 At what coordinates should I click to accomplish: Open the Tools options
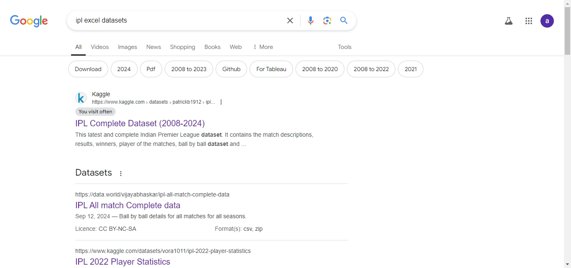[x=345, y=47]
